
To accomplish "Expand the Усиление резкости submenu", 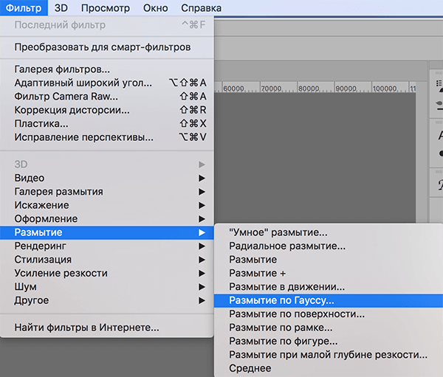I will (107, 273).
